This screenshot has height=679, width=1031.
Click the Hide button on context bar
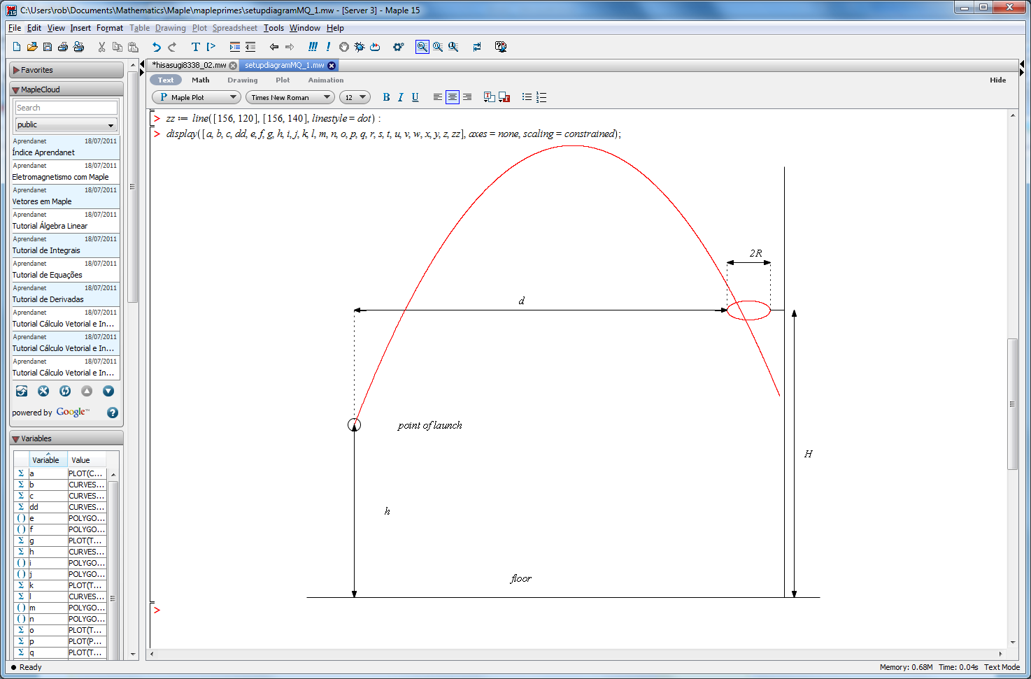pyautogui.click(x=997, y=80)
